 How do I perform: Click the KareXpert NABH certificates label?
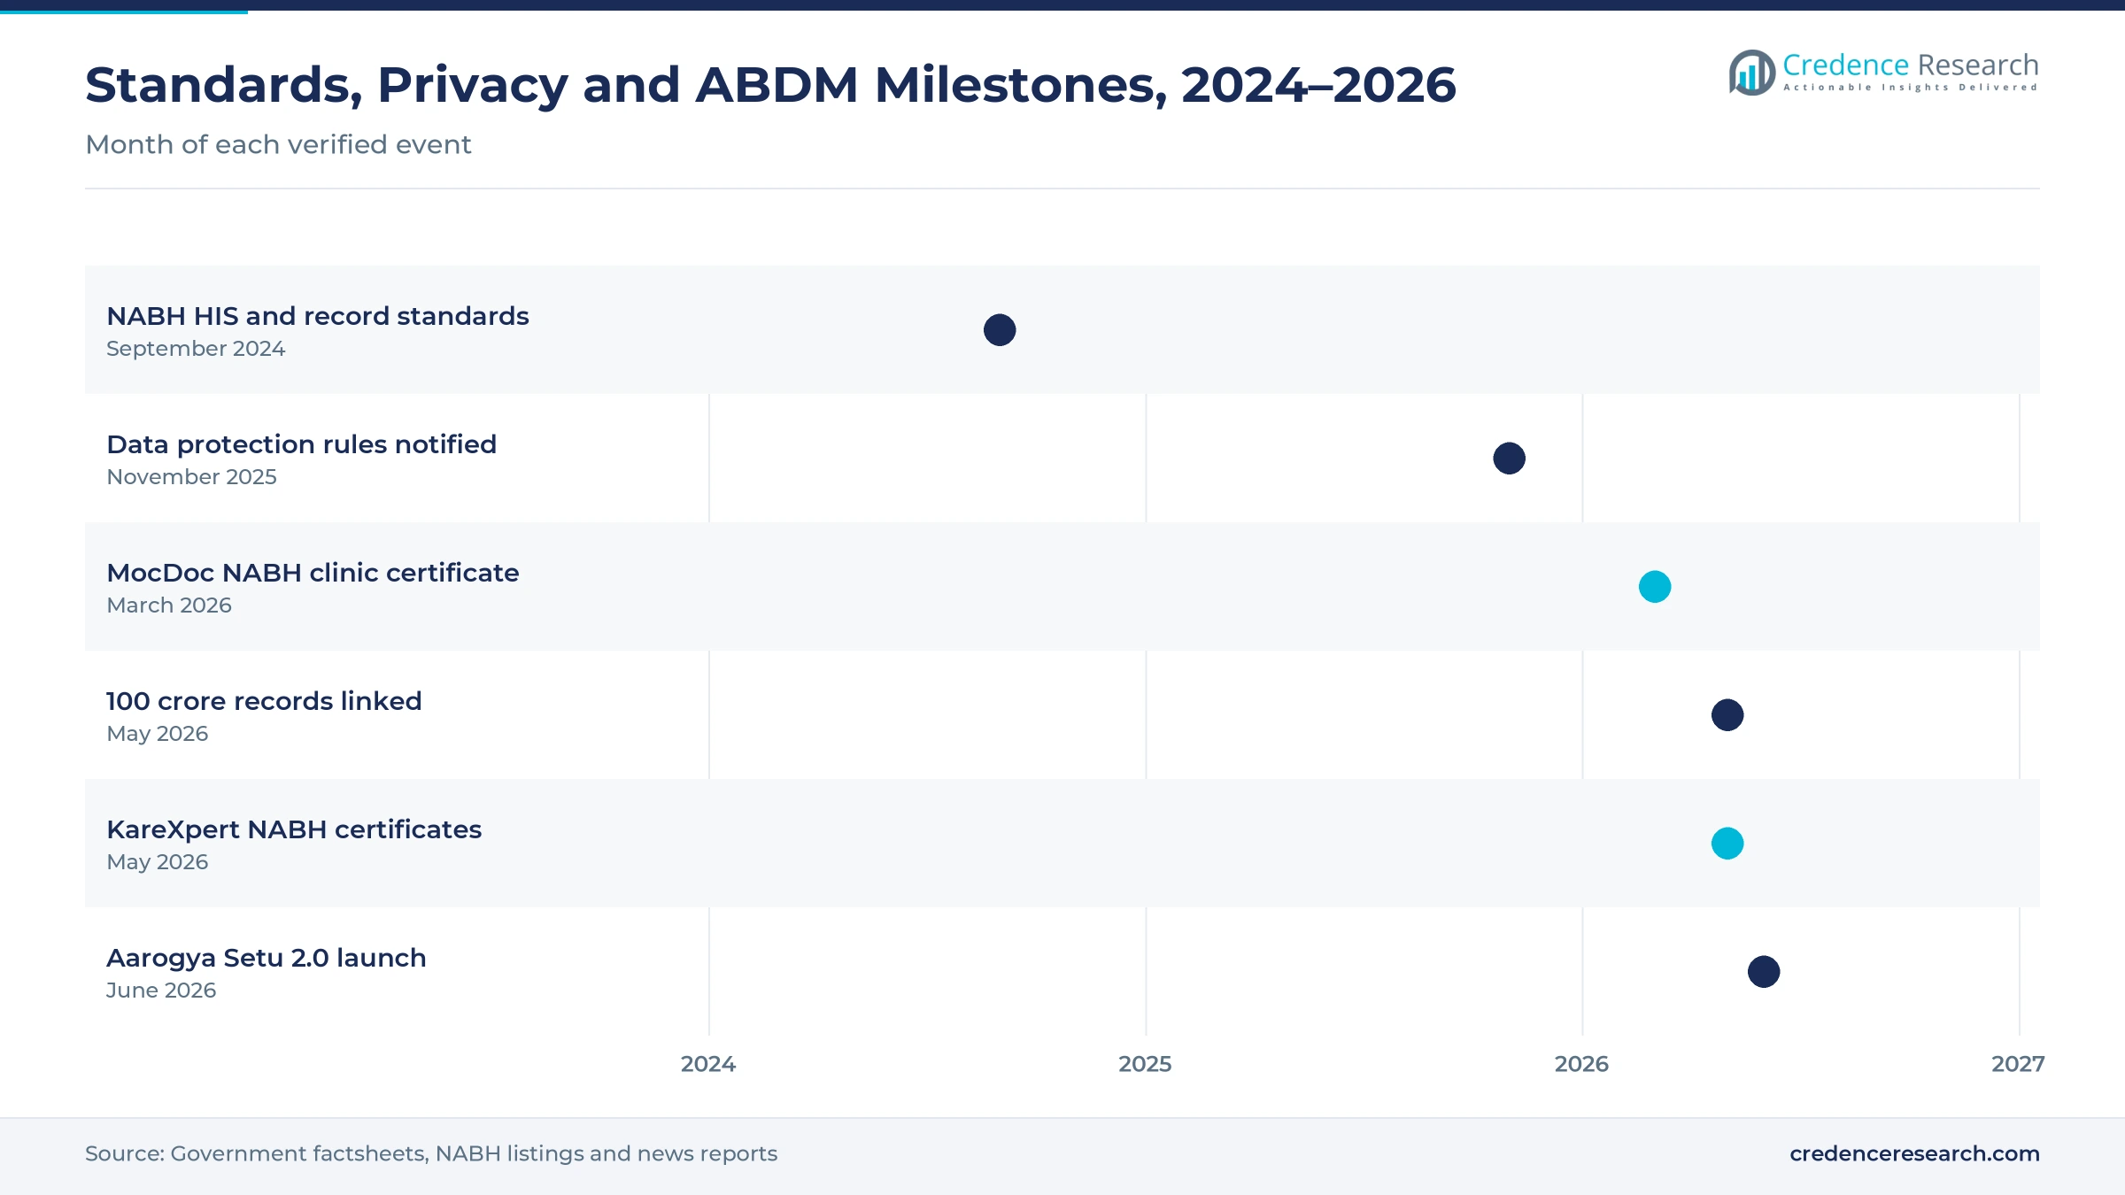click(294, 829)
